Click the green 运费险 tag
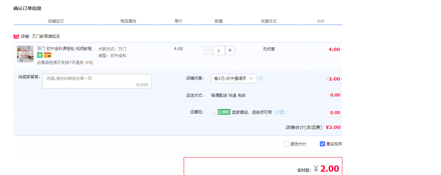 224,112
